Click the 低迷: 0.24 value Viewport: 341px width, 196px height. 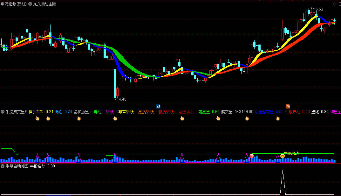click(63, 112)
